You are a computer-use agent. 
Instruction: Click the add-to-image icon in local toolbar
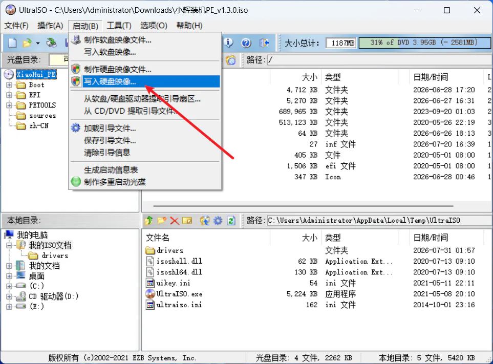[x=205, y=221]
